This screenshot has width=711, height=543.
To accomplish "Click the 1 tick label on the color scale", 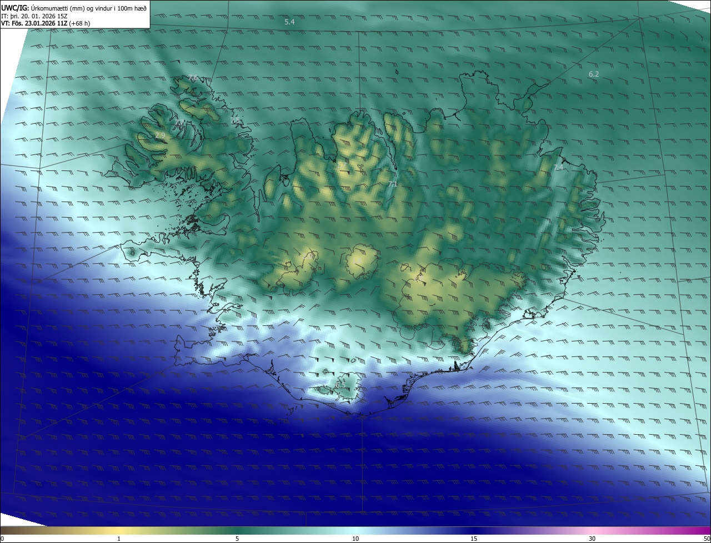I will 119,539.
